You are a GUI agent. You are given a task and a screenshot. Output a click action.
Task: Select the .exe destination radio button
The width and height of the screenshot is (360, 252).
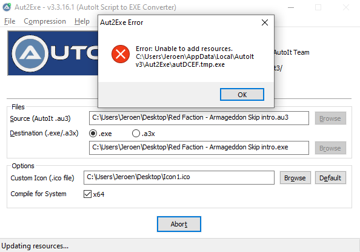point(93,134)
